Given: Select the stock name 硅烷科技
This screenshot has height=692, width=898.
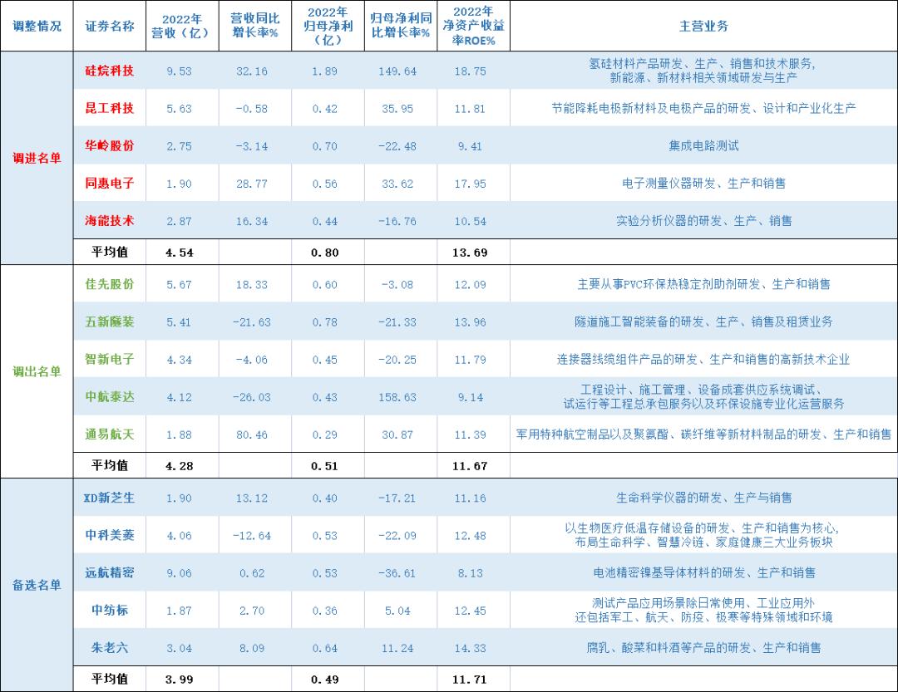Looking at the screenshot, I should click(x=110, y=71).
